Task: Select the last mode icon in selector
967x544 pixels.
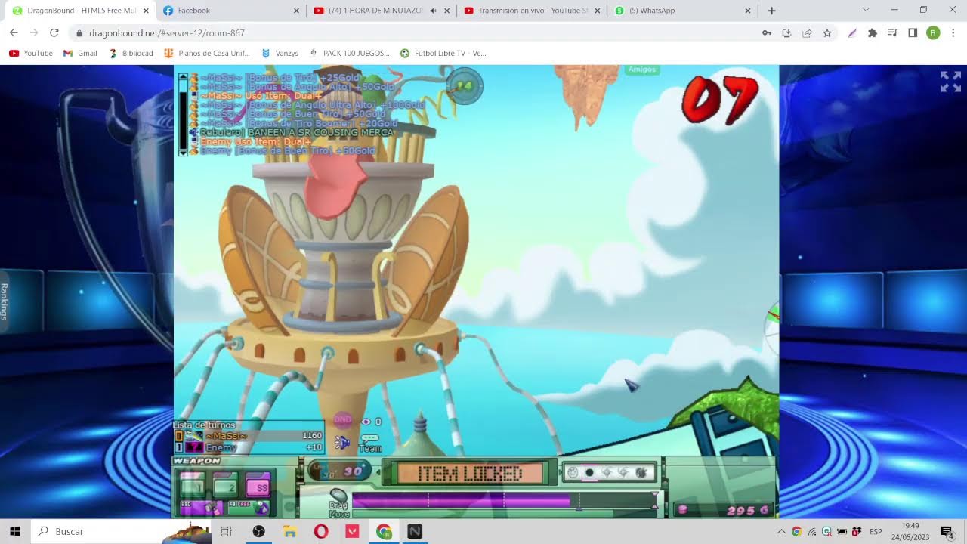Action: pos(641,473)
